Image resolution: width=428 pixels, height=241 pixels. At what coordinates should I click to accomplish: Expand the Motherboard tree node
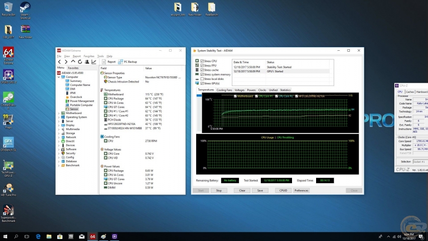59,113
